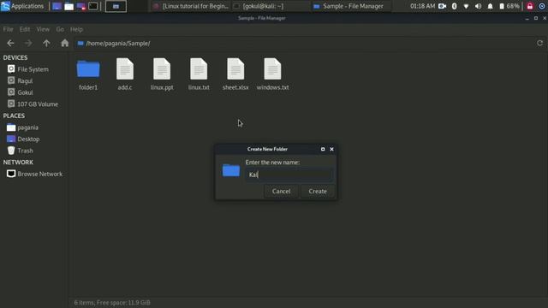Focus the new folder name field
Image resolution: width=548 pixels, height=308 pixels.
pyautogui.click(x=289, y=175)
